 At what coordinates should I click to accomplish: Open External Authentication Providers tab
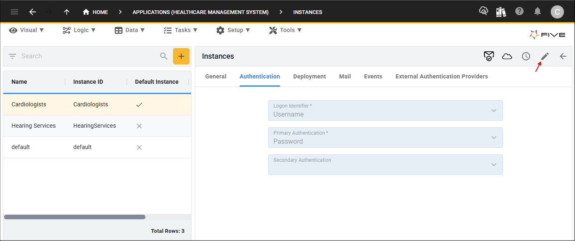(x=442, y=76)
